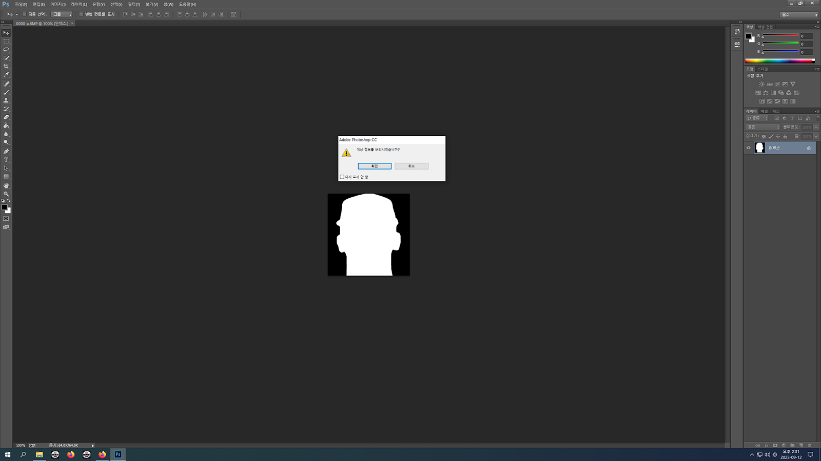Enable the 변형 컨트롤 표시 checkbox

click(81, 14)
